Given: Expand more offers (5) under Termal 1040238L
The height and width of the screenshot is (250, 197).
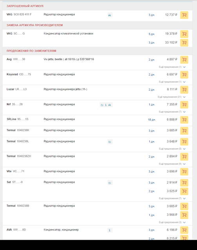Looking at the screenshot, I should point(172,149).
